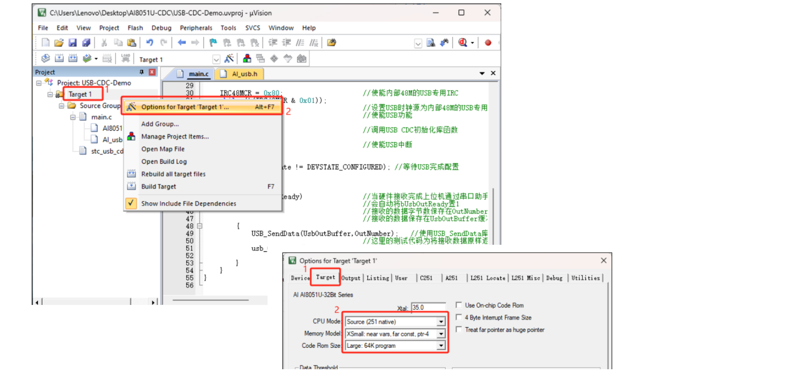Click the Start Debug Session magnifier icon
Image resolution: width=789 pixels, height=382 pixels.
point(463,42)
